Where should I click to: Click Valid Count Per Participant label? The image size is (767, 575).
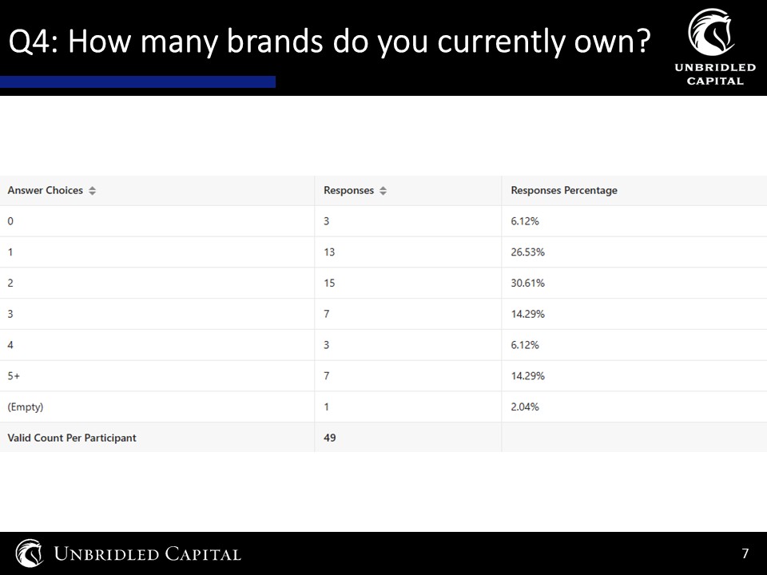tap(72, 438)
